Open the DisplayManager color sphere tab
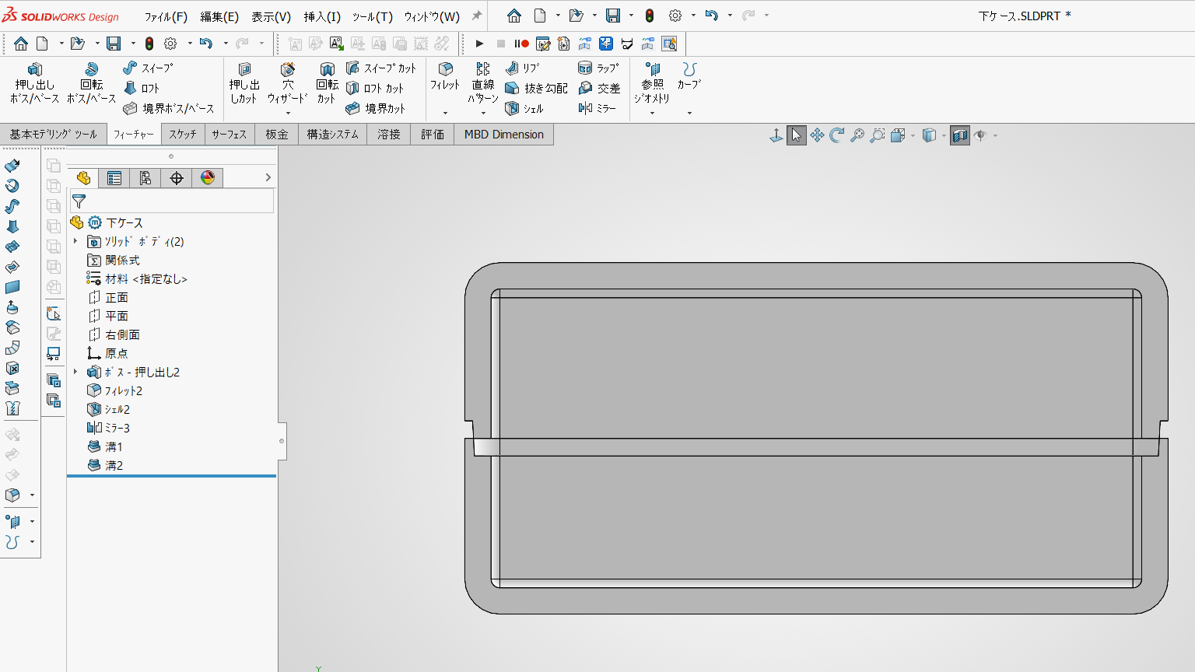 (208, 178)
